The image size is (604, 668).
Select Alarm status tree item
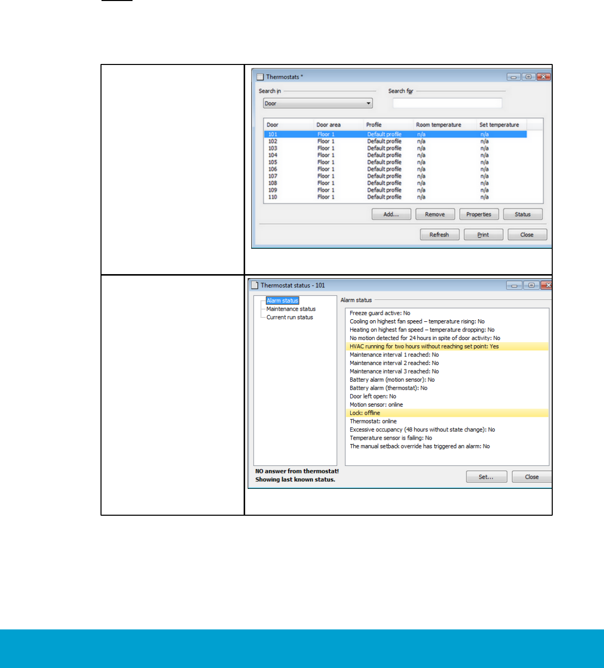coord(283,300)
